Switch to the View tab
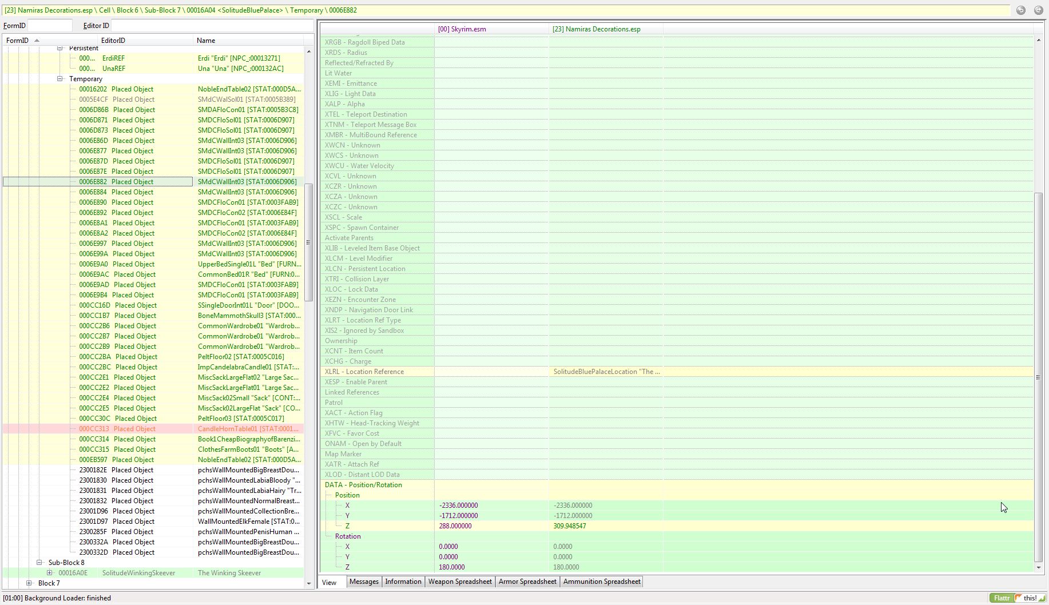Screen dimensions: 1049x605 pyautogui.click(x=330, y=582)
